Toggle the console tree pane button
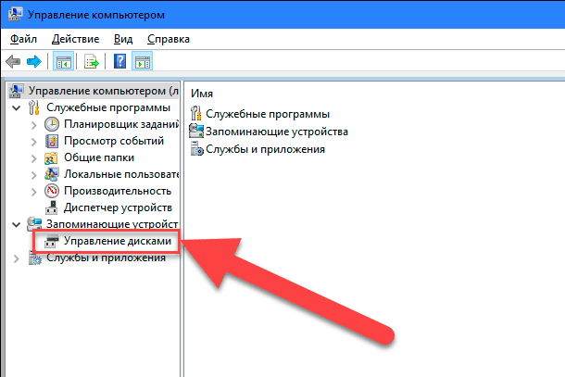 click(x=64, y=61)
